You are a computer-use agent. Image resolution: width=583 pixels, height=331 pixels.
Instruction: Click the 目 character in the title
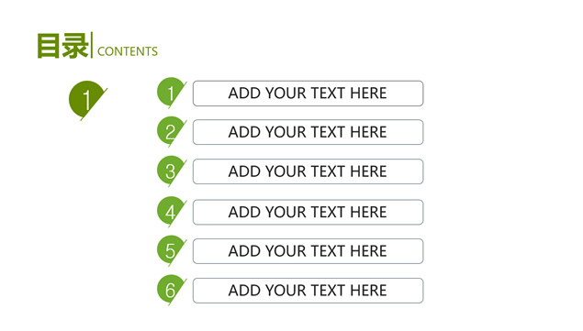click(49, 46)
